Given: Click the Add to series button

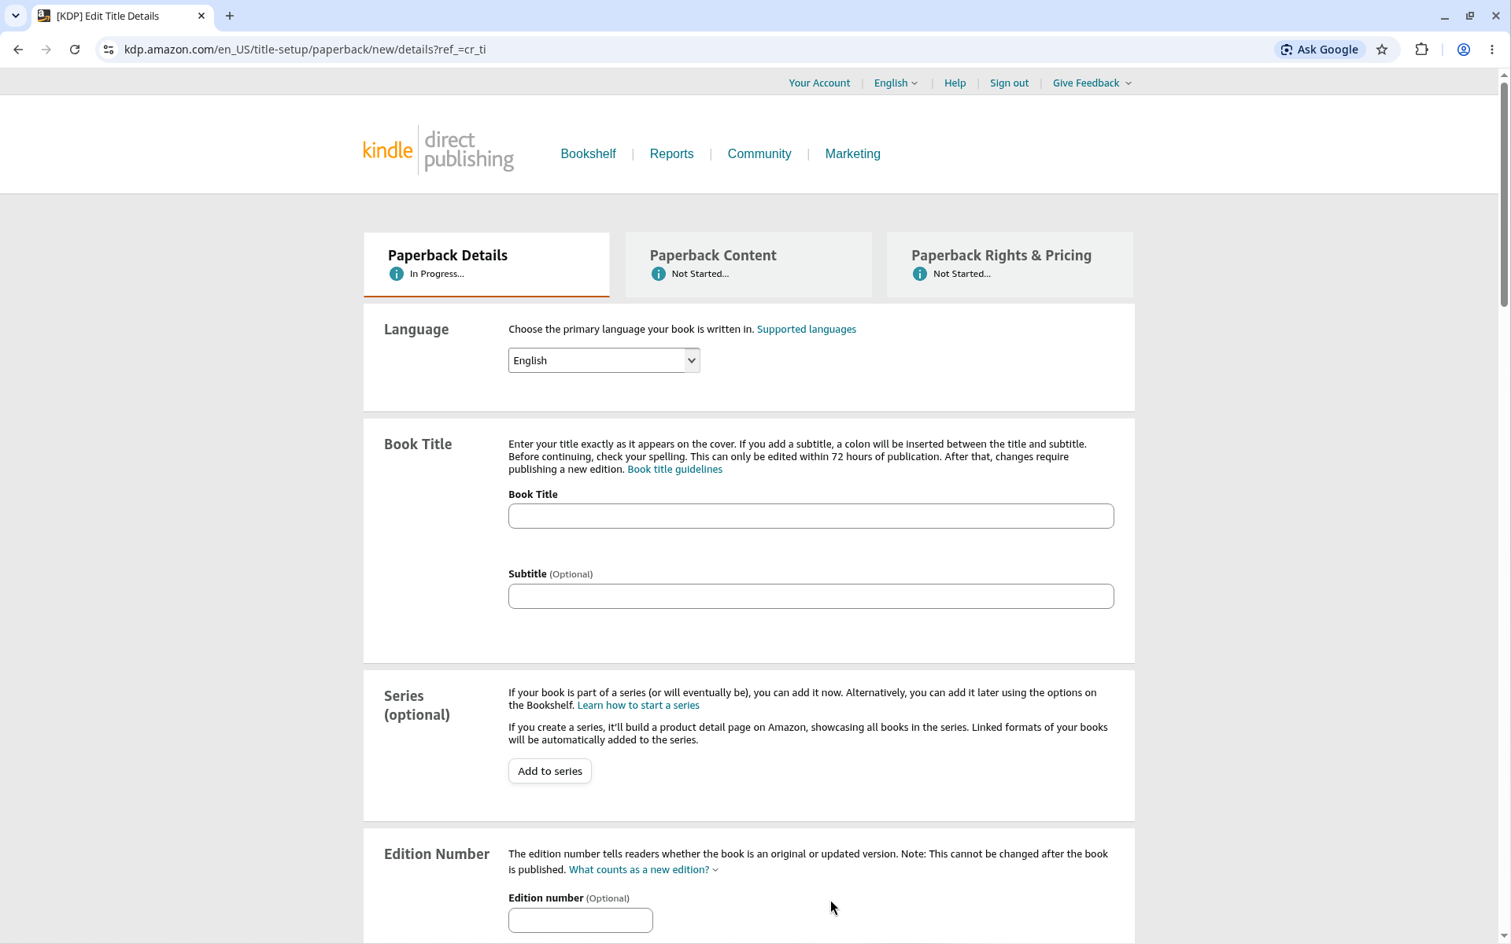Looking at the screenshot, I should pos(550,771).
